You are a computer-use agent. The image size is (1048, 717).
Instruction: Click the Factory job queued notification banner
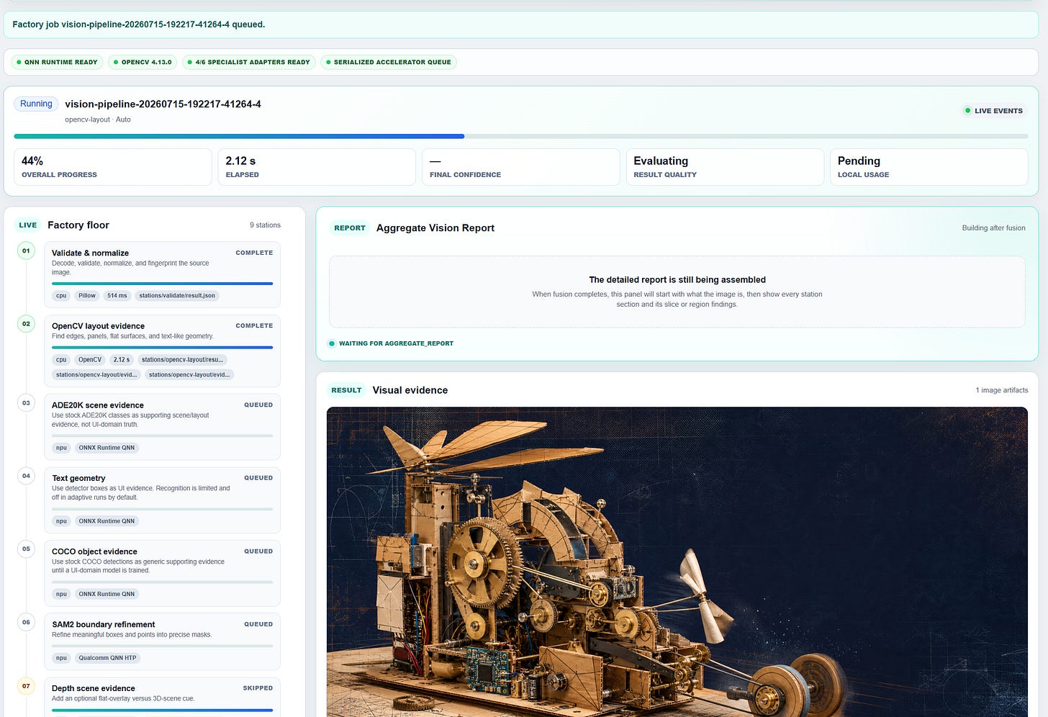(x=521, y=24)
